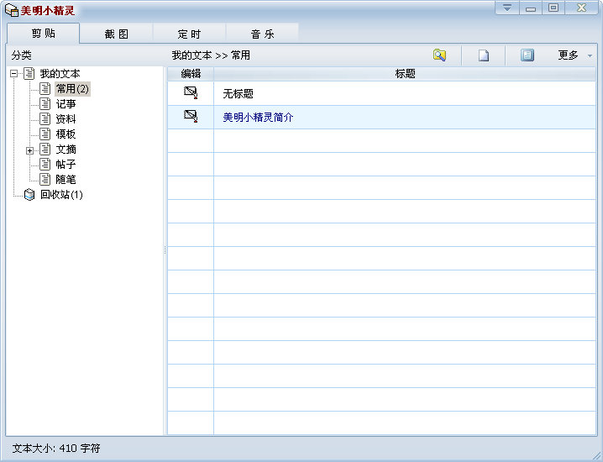Screen dimensions: 603x462
Task: Switch to the 音乐 tab
Action: point(262,34)
